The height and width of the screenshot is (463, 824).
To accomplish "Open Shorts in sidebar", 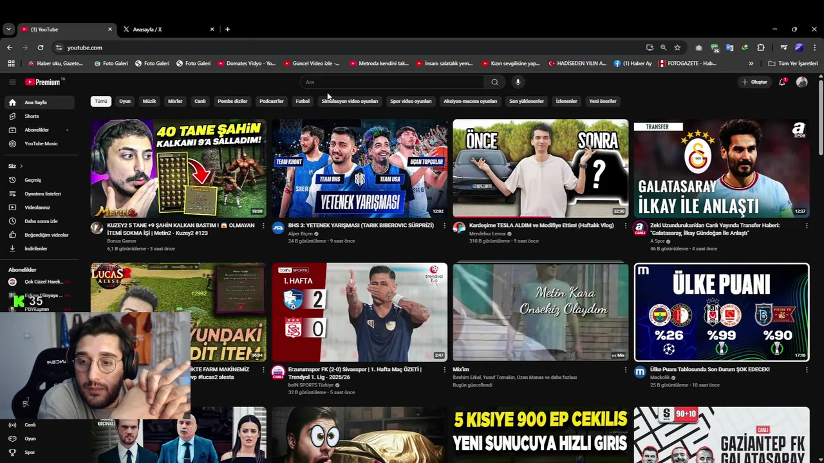I will point(40,116).
